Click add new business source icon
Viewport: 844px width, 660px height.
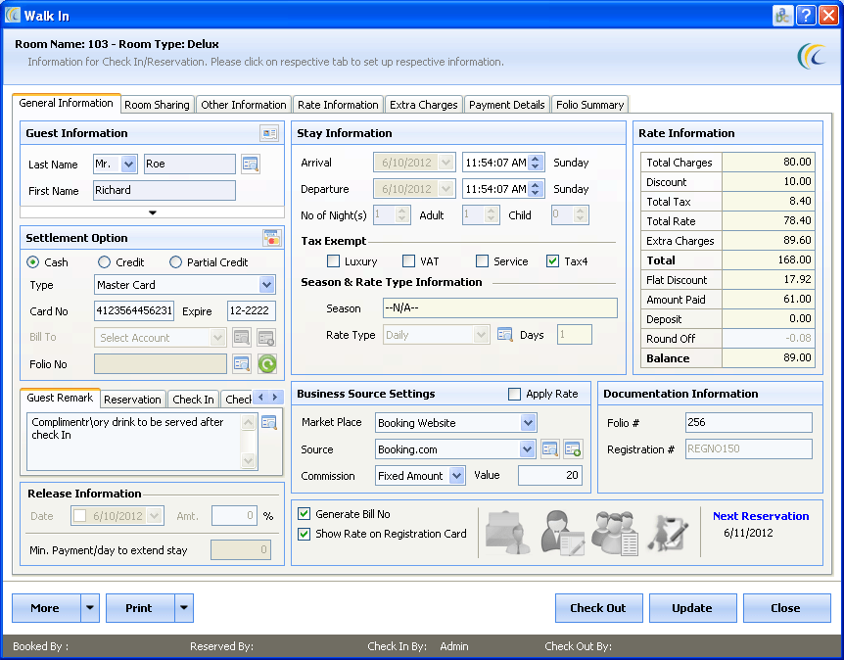click(572, 449)
